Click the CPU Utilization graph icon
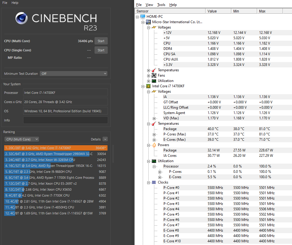Screen dimensions: 292x245 (x=154, y=161)
